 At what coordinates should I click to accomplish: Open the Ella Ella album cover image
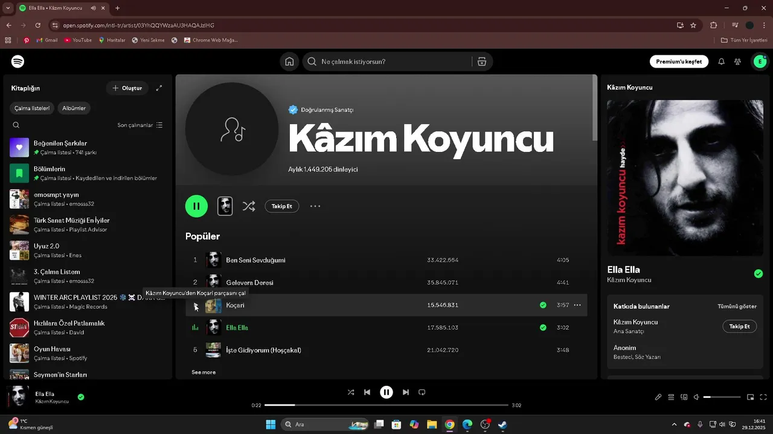[685, 178]
